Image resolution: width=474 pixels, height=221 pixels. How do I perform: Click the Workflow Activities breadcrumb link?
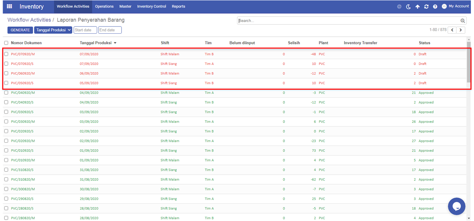pyautogui.click(x=29, y=20)
